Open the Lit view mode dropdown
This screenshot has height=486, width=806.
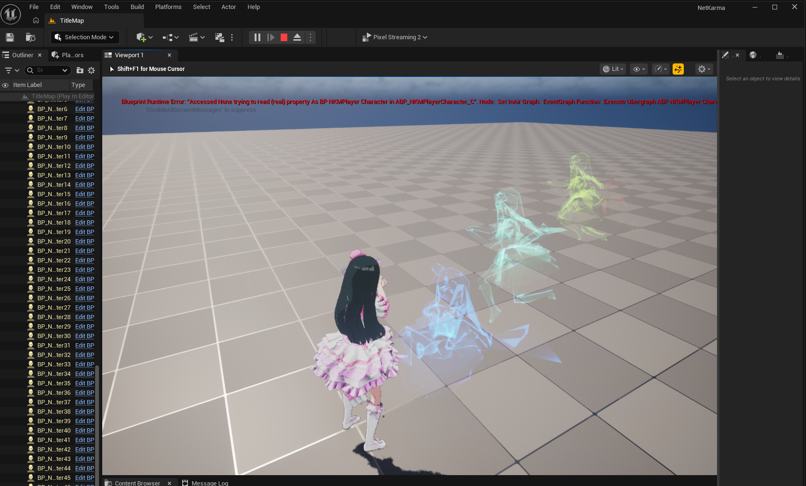(x=613, y=69)
